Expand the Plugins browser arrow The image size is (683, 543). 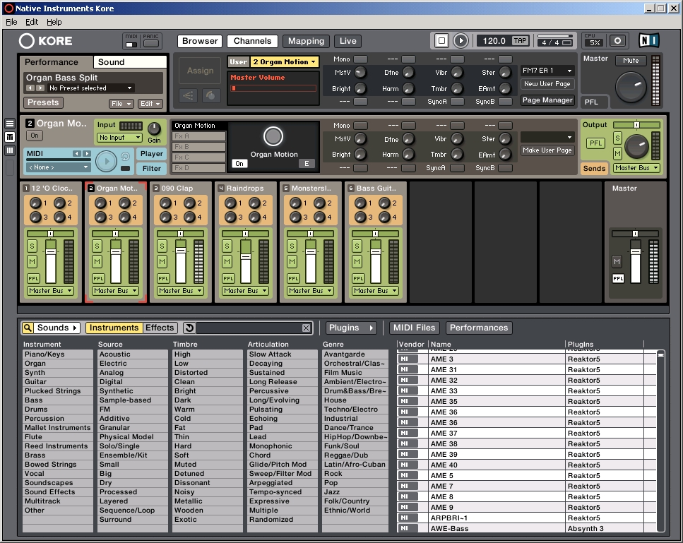[371, 328]
